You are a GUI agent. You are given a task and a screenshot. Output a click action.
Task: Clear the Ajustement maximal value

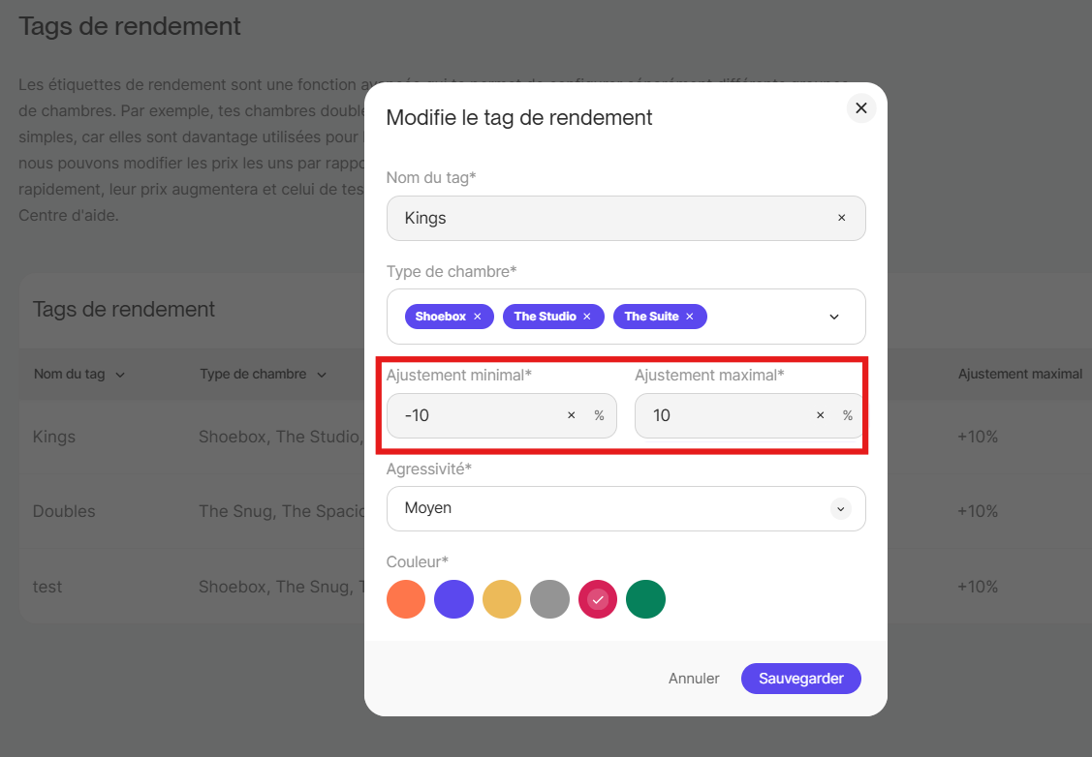point(820,415)
